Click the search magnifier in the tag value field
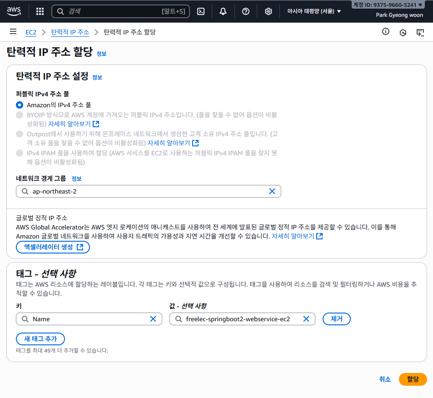433x398 pixels. pos(179,319)
